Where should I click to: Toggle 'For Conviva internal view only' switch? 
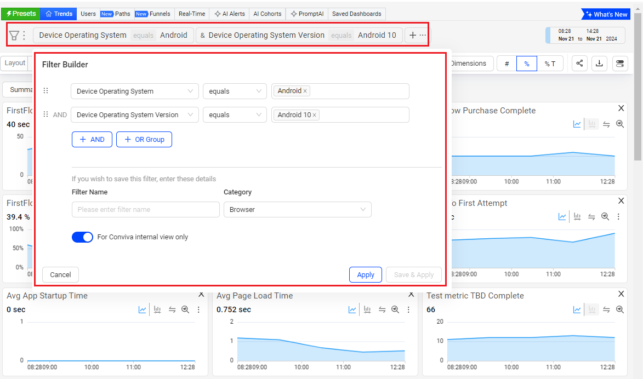pyautogui.click(x=82, y=237)
